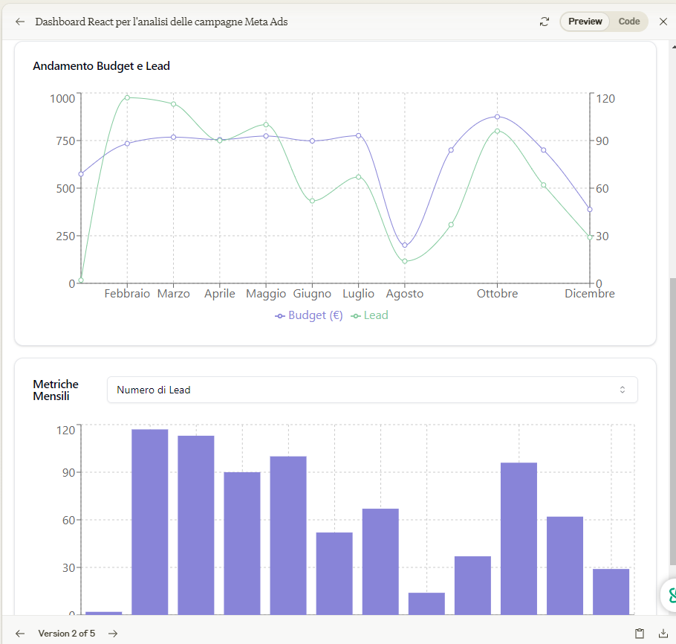The image size is (676, 644).
Task: Go back using the header arrow
Action: 20,22
